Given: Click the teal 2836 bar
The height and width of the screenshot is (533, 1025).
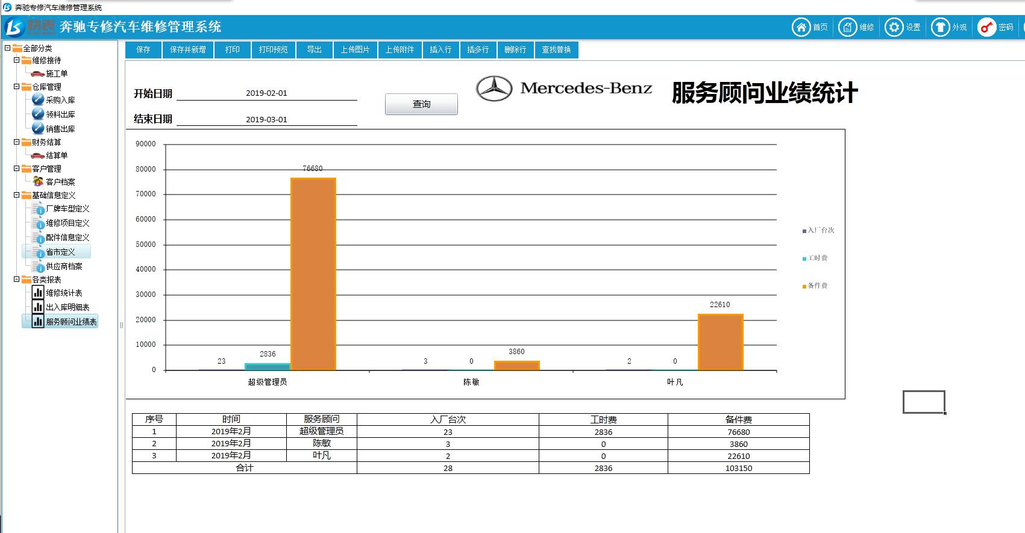Looking at the screenshot, I should pos(268,367).
